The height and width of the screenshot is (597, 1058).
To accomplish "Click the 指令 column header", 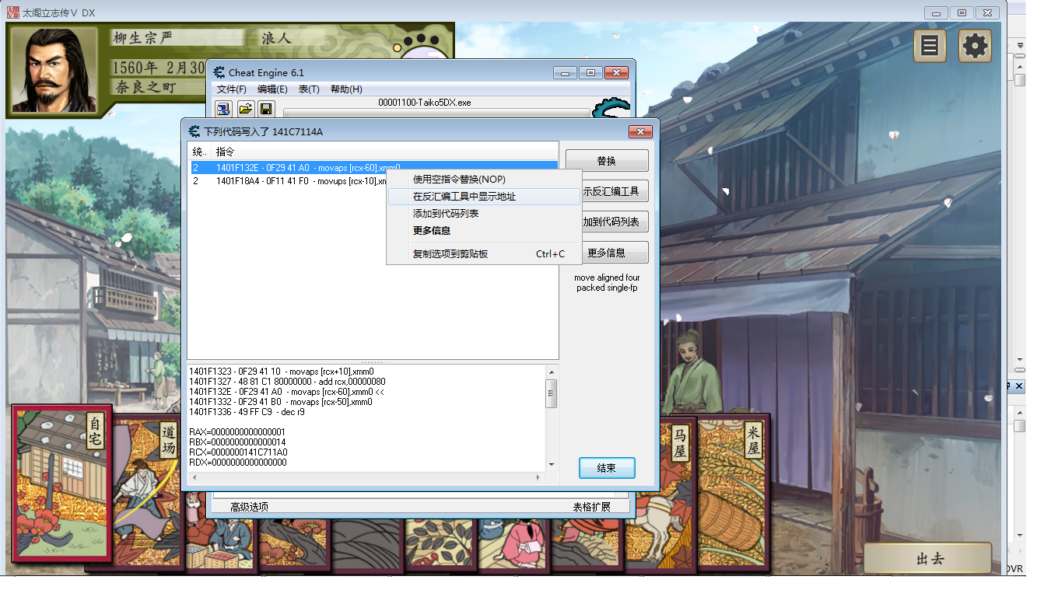I will pyautogui.click(x=385, y=151).
